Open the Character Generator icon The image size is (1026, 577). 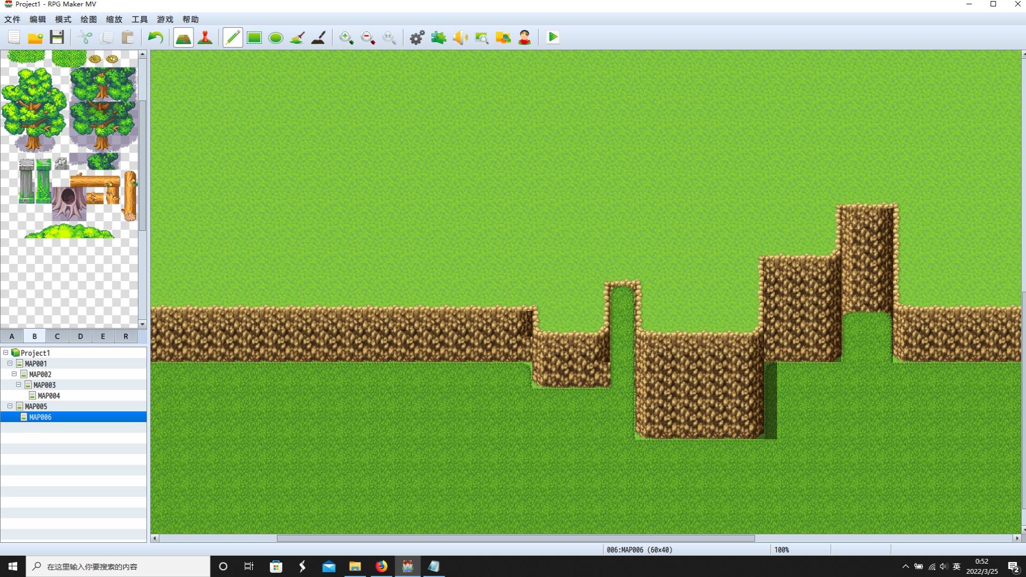pos(524,37)
